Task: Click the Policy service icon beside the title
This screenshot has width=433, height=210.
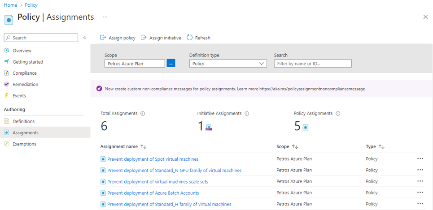Action: [x=9, y=20]
